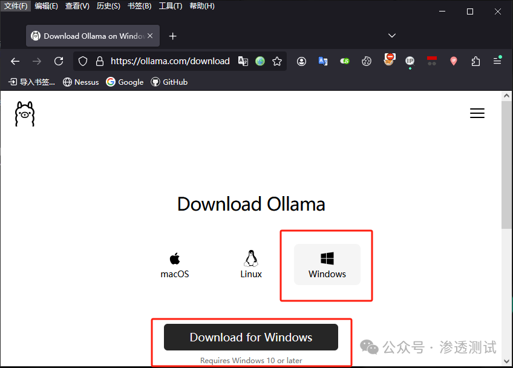Screen dimensions: 513x368
Task: Open the 文件(F) menu
Action: coord(15,6)
